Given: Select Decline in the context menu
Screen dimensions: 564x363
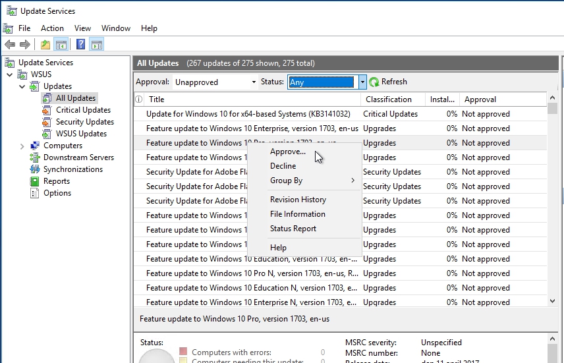Looking at the screenshot, I should point(283,166).
